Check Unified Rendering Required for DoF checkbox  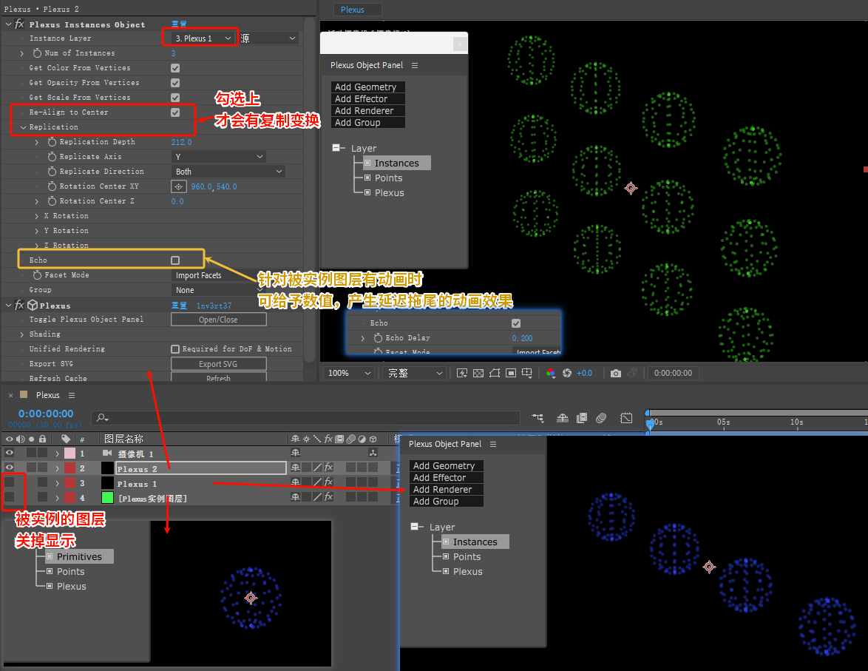point(175,349)
